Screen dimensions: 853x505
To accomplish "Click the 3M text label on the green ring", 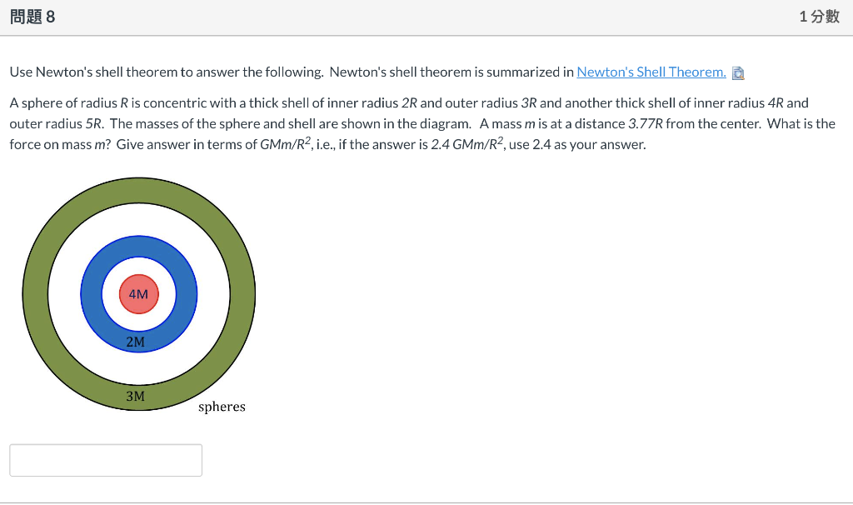I will click(136, 397).
